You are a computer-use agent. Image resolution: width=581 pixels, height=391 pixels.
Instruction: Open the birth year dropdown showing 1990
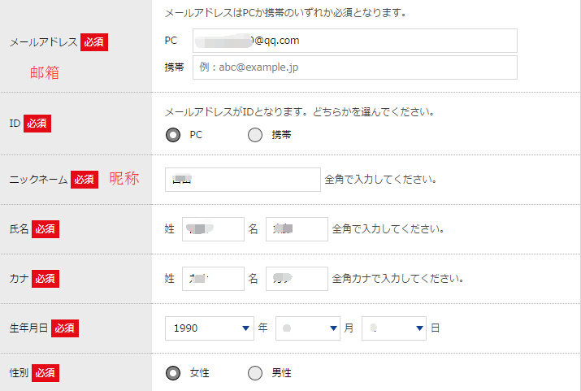point(209,328)
